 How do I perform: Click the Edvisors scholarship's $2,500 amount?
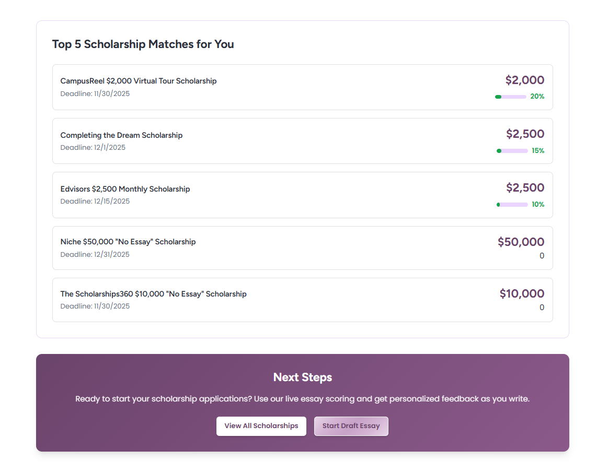[525, 188]
